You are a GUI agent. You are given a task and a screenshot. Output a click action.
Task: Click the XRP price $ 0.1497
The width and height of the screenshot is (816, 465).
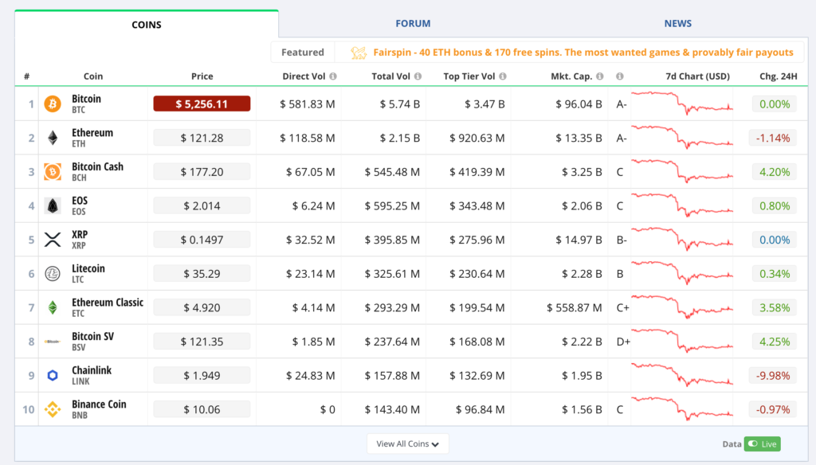coord(202,240)
